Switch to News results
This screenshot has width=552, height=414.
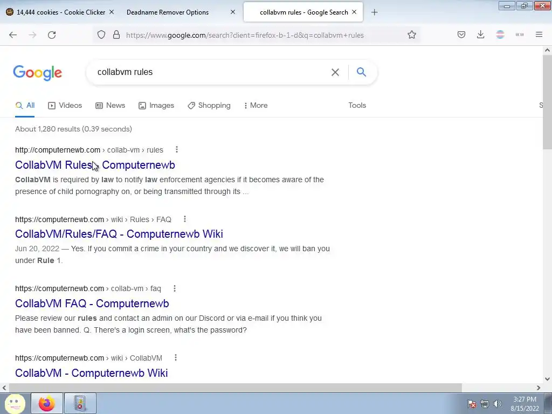point(110,105)
